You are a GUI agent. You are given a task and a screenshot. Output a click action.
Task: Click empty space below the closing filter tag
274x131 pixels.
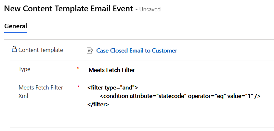pyautogui.click(x=163, y=117)
